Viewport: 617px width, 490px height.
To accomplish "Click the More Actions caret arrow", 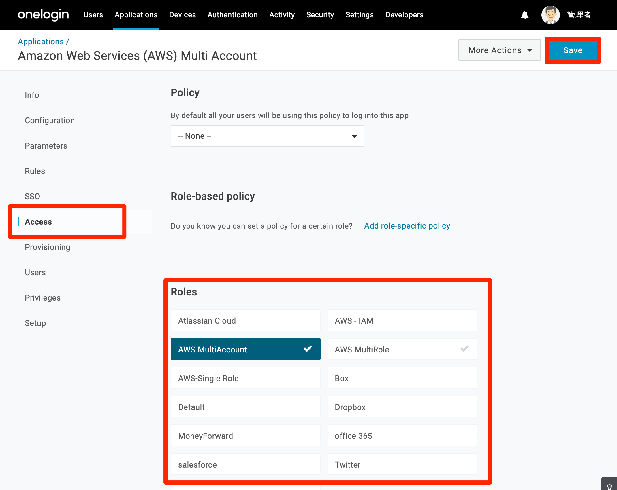I will coord(530,50).
